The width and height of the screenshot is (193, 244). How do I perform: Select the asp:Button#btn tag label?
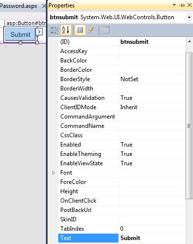point(26,23)
